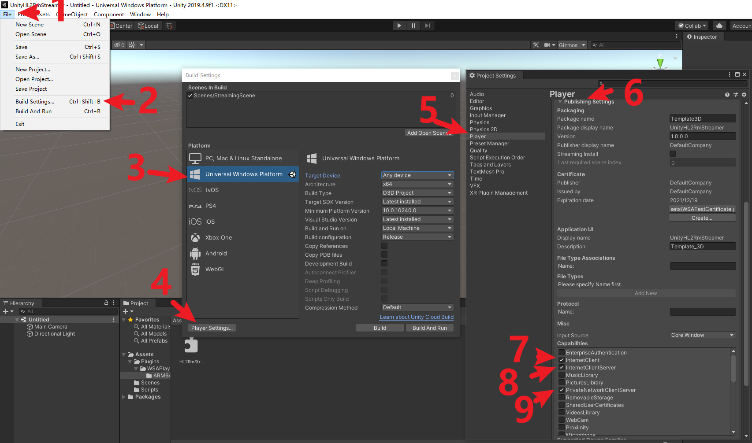Toggle PrivateNetworkClientServer capability
752x443 pixels.
tap(562, 390)
